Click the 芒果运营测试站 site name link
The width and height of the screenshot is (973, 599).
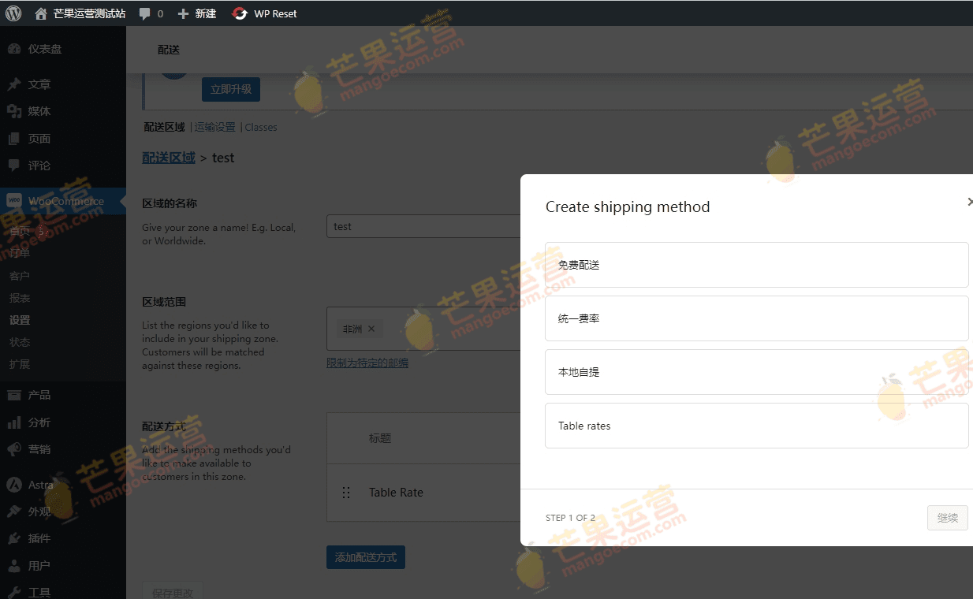click(89, 13)
